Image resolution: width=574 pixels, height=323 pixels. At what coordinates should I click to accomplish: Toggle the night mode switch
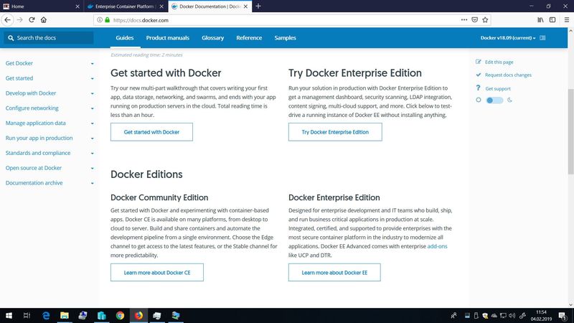[x=494, y=100]
